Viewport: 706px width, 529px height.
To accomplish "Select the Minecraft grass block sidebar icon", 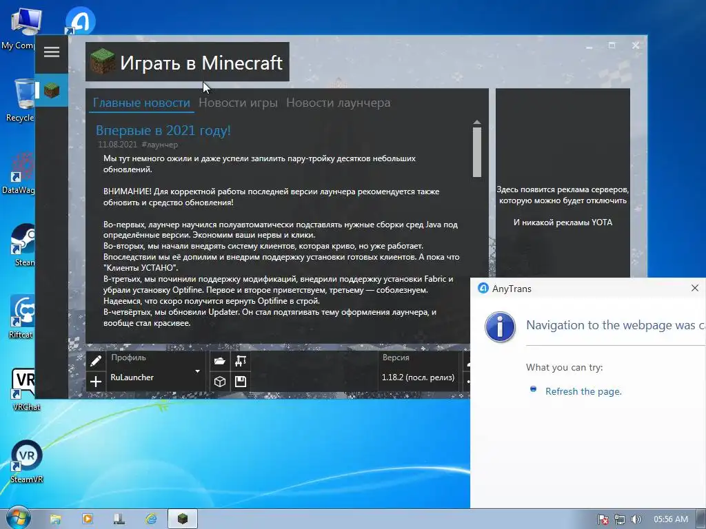I will click(52, 90).
